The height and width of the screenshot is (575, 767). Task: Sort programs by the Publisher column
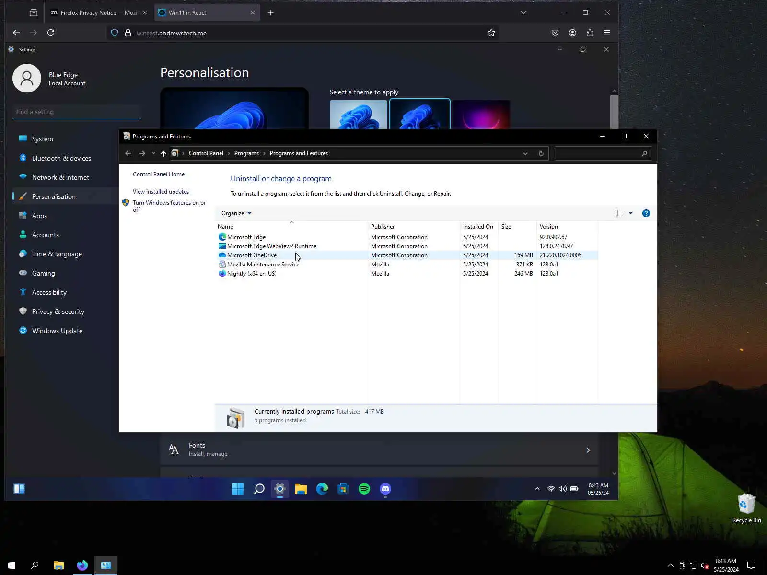pos(414,227)
